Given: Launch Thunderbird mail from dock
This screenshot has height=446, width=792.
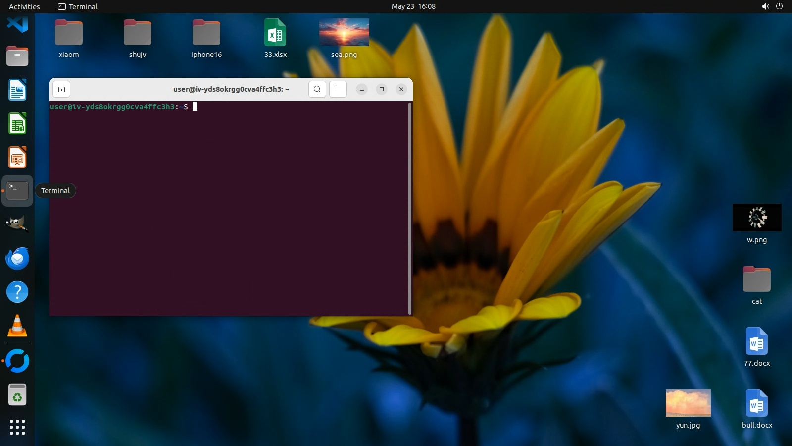Looking at the screenshot, I should pos(17,258).
